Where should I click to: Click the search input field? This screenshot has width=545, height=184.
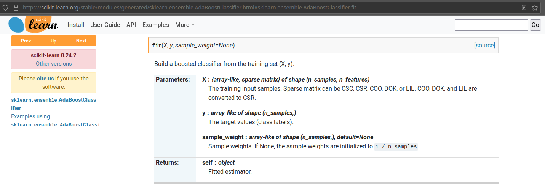[x=492, y=25]
